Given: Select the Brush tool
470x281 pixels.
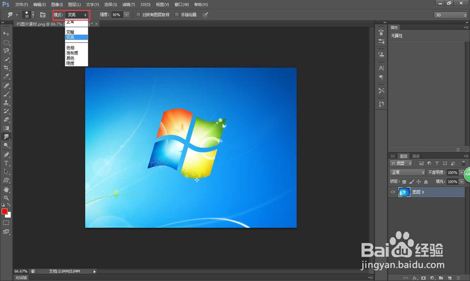Looking at the screenshot, I should [6, 94].
